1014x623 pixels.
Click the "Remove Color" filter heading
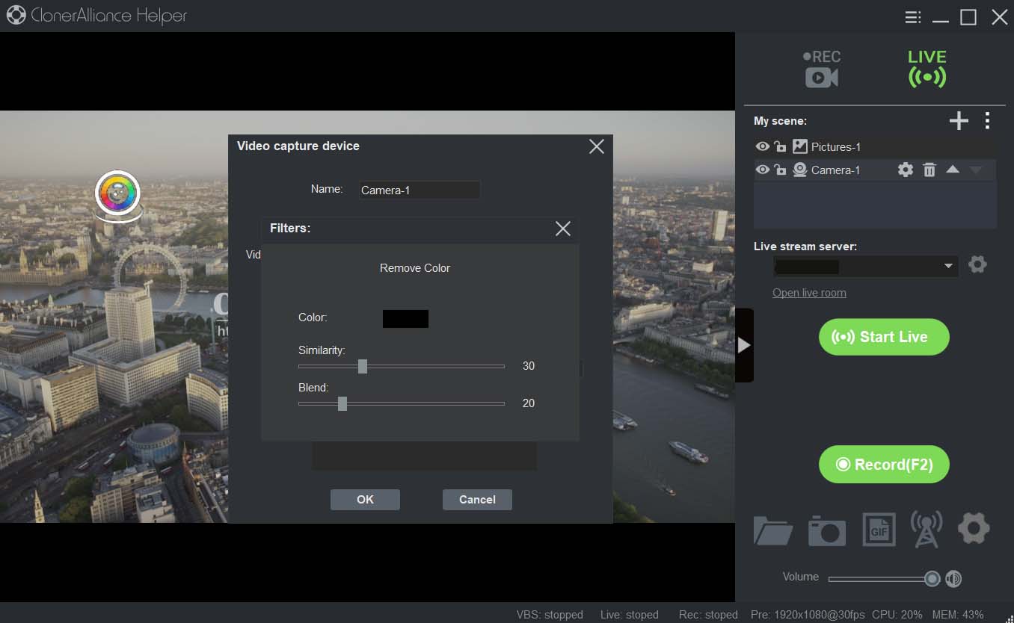click(415, 268)
